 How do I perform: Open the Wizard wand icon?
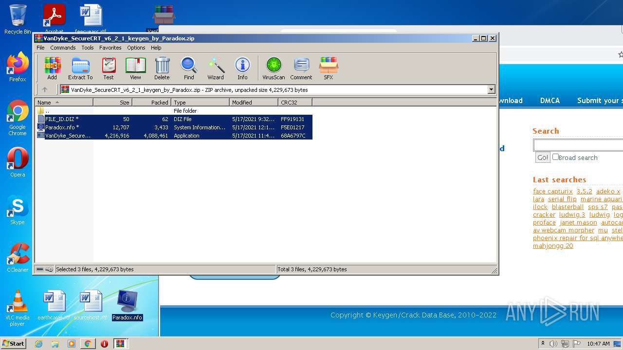(216, 68)
